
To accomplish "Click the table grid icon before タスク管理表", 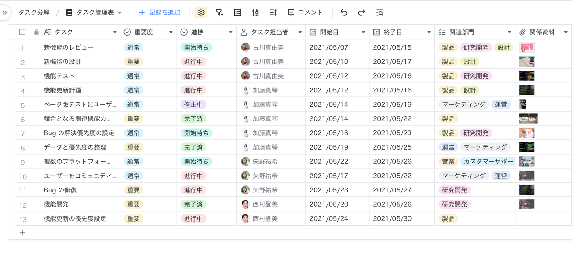I will pos(69,13).
